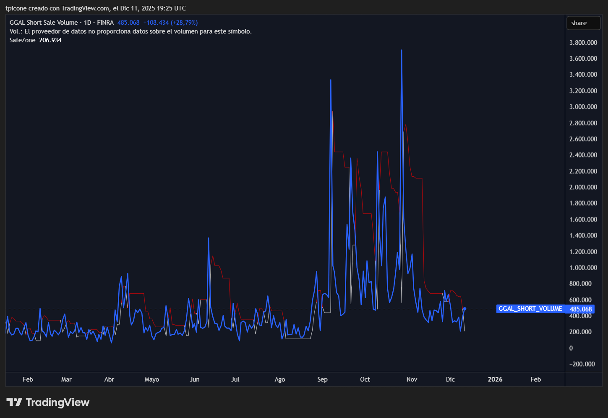
Task: Click the TradingView logo at bottom left
Action: coord(47,402)
